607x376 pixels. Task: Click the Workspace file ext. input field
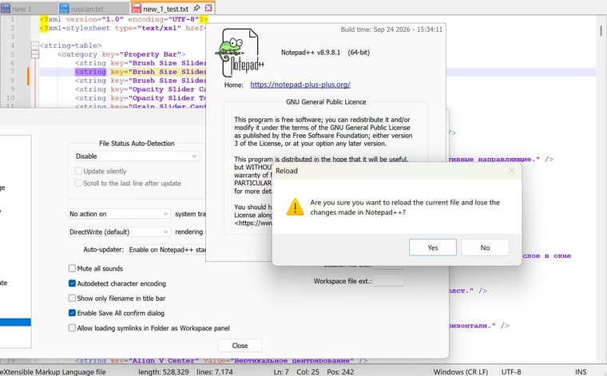point(389,281)
